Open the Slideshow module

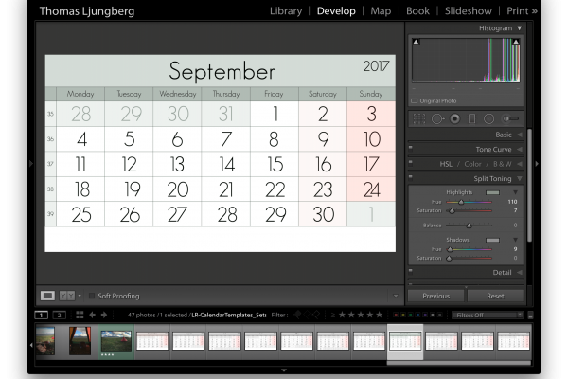(x=468, y=11)
